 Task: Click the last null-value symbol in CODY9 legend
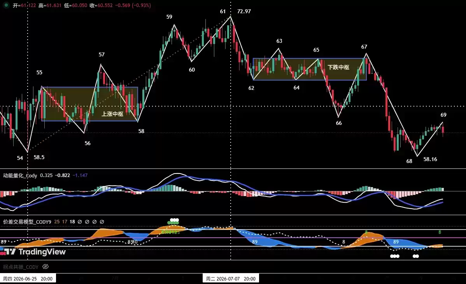click(102, 222)
